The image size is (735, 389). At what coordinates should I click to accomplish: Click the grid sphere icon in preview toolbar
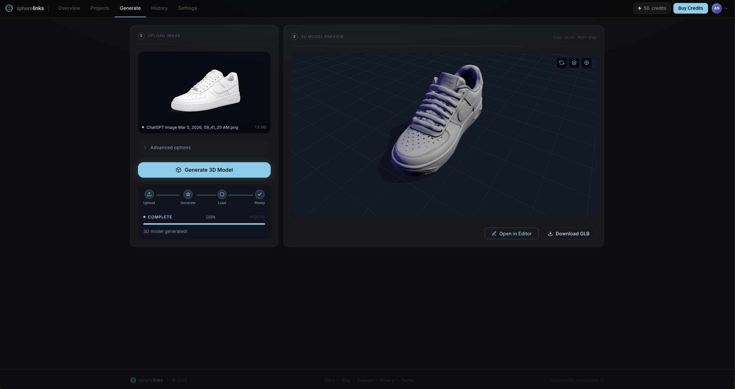click(586, 63)
